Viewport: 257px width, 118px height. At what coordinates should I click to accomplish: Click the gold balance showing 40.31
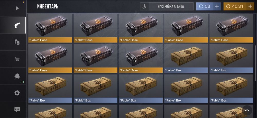point(235,7)
